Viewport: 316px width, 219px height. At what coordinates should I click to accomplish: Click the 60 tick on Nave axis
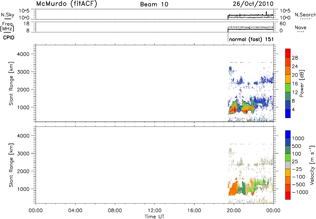click(x=282, y=24)
